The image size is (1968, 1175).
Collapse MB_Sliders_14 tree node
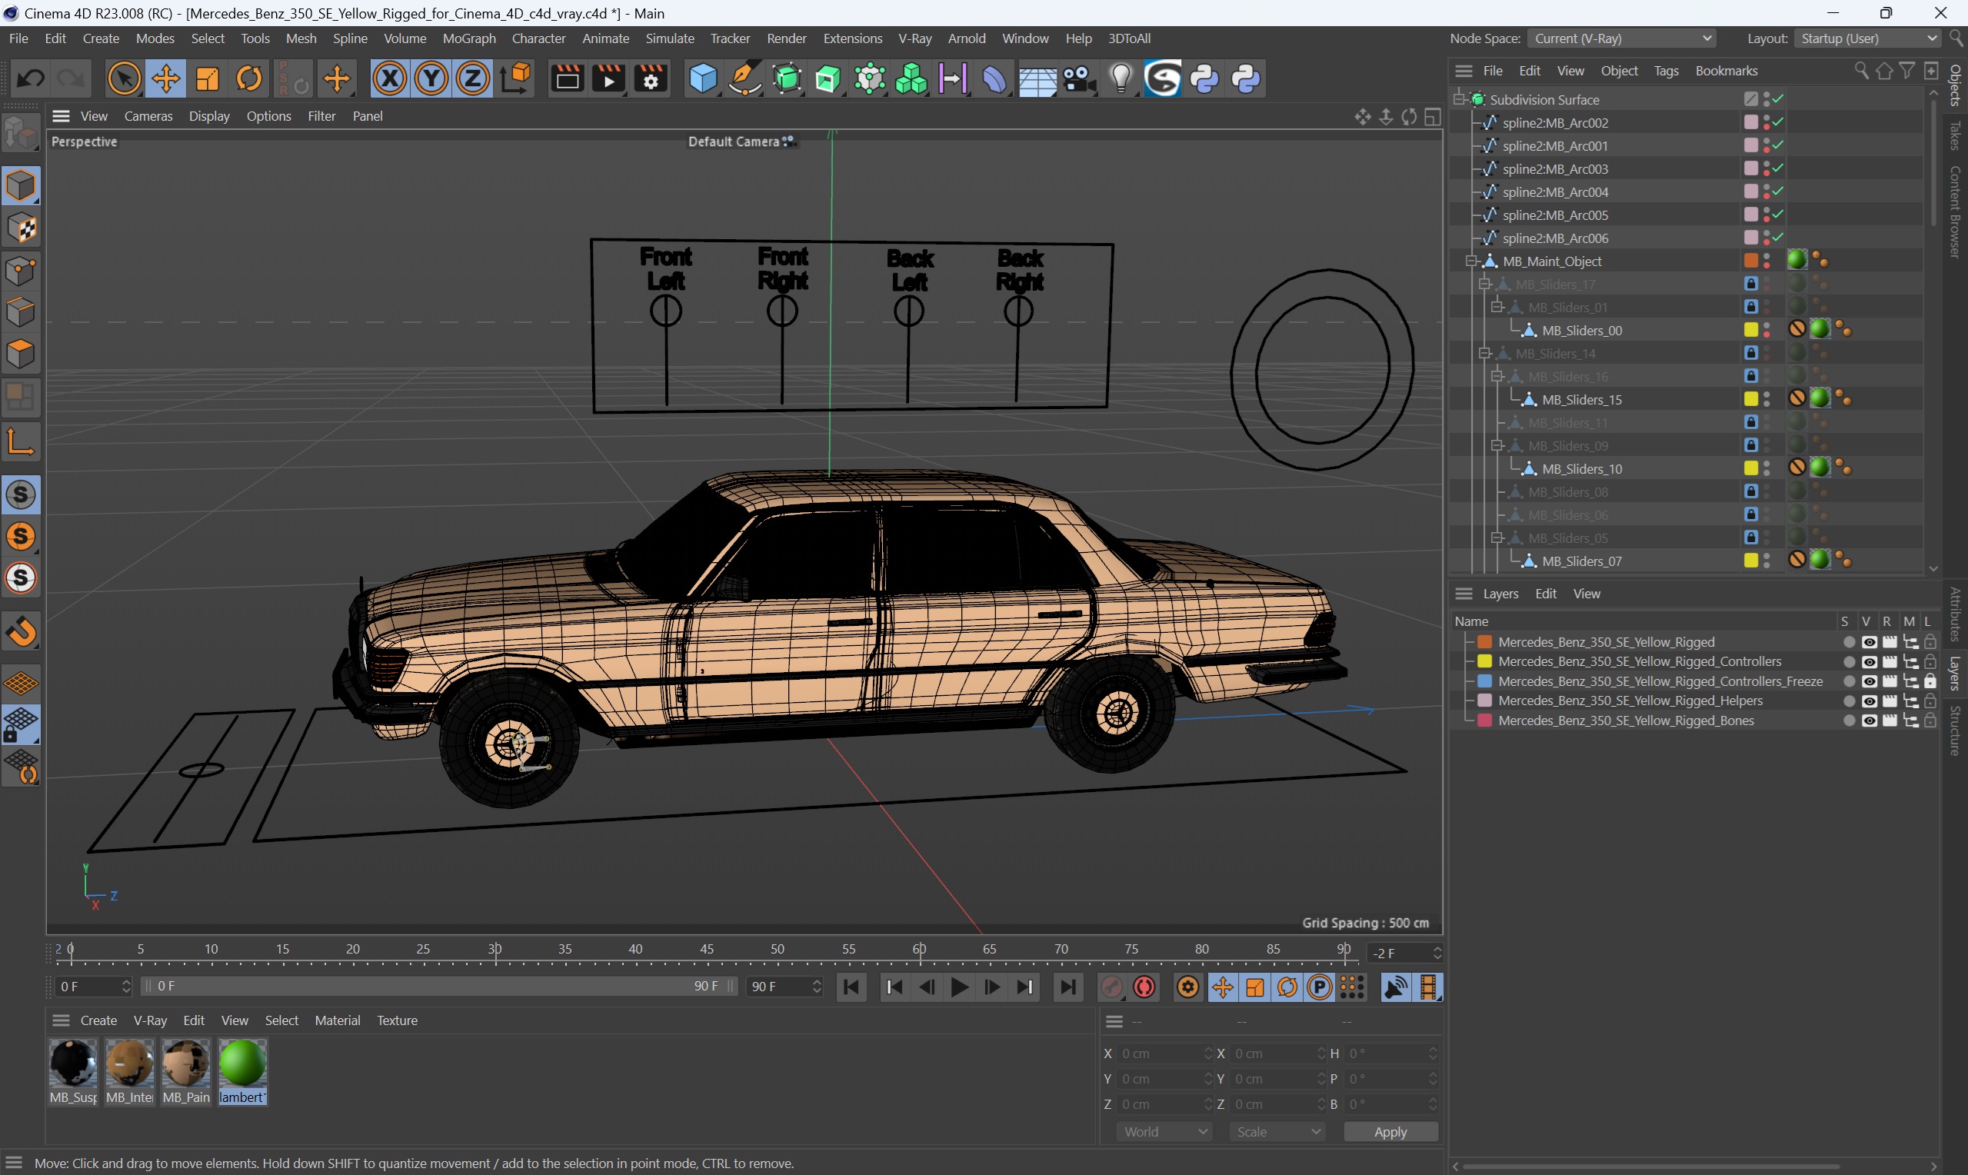[1484, 353]
